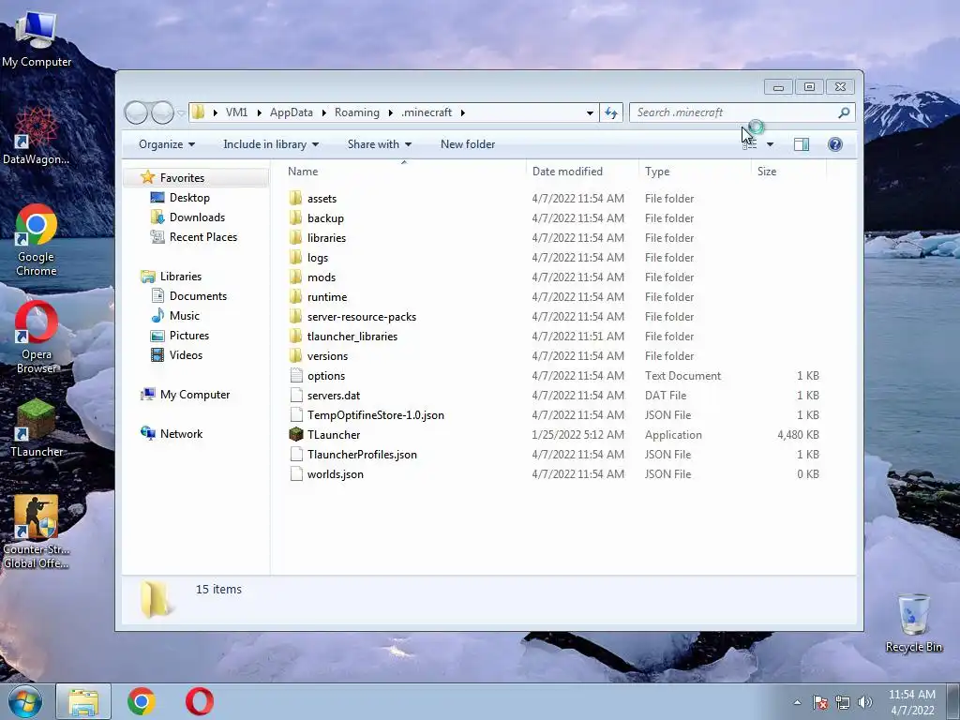The width and height of the screenshot is (960, 720).
Task: Open Recent Places in Favorites
Action: click(x=202, y=237)
